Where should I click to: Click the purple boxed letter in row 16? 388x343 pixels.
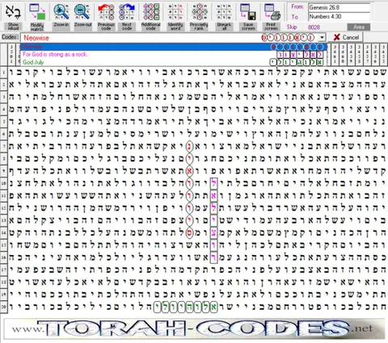click(213, 257)
